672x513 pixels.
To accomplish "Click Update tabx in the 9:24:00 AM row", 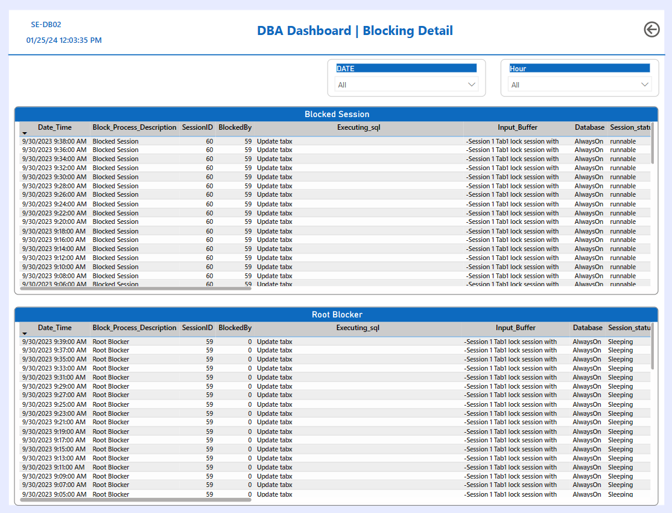I will pyautogui.click(x=274, y=204).
